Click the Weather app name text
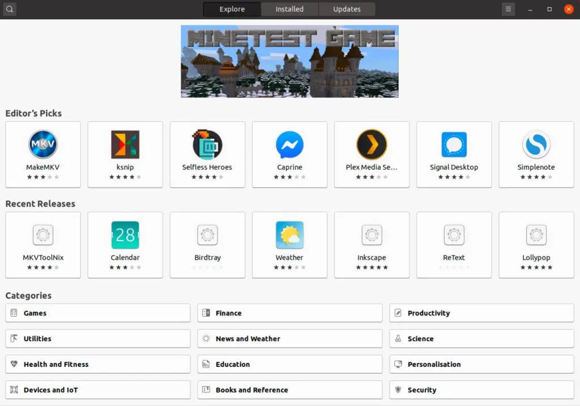Viewport: 580px width, 406px height. point(289,257)
